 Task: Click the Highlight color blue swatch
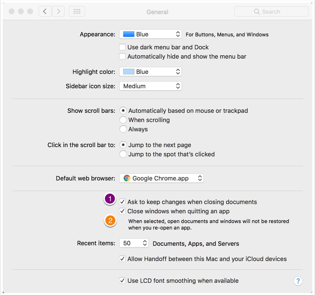pyautogui.click(x=129, y=72)
